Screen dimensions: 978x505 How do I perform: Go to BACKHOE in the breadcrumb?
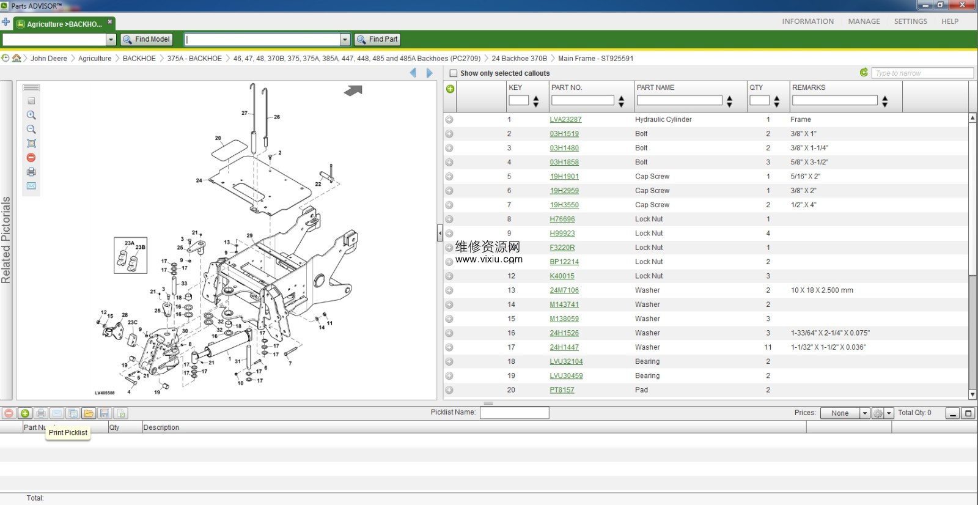pyautogui.click(x=139, y=59)
